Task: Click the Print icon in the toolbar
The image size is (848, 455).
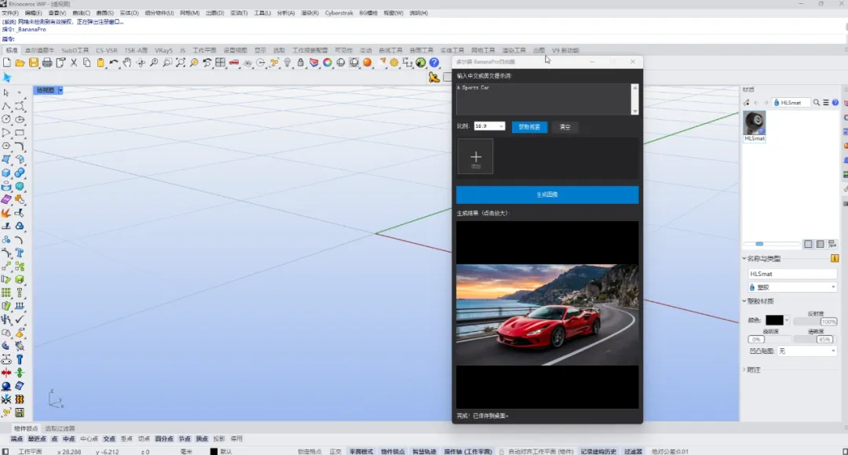Action: tap(47, 63)
